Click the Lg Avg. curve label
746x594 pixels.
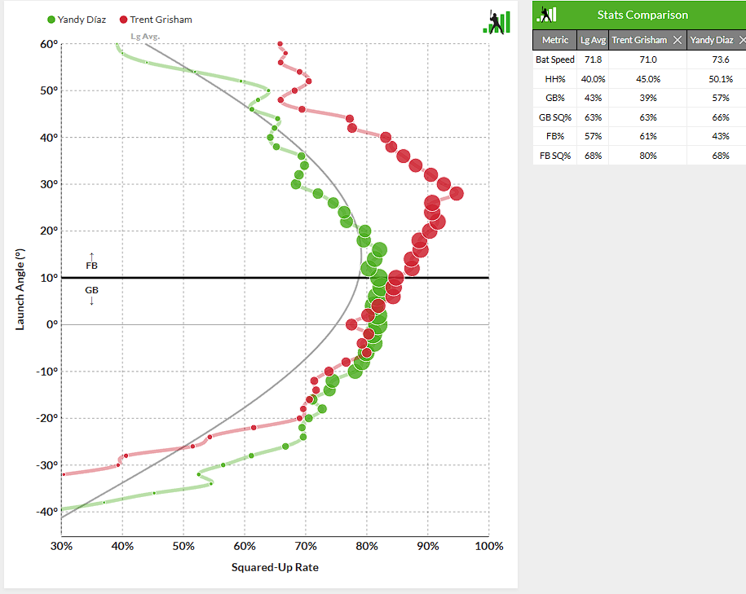pos(145,37)
